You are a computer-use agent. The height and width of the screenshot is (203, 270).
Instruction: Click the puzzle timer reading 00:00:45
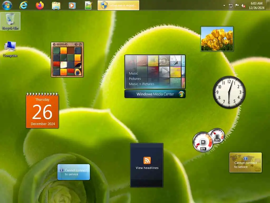click(62, 44)
